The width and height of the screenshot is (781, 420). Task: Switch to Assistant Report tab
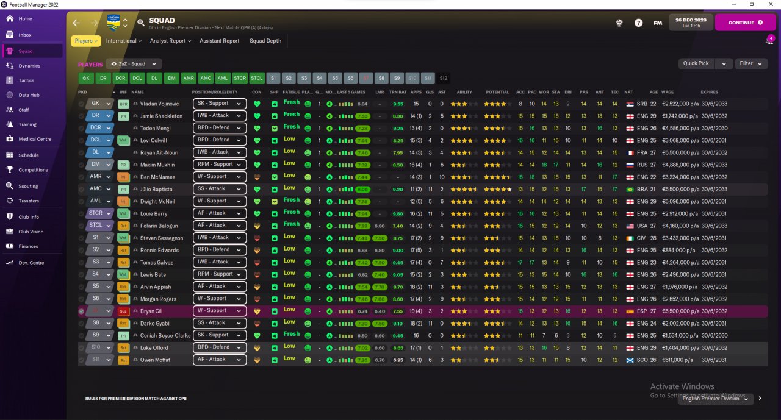point(220,41)
